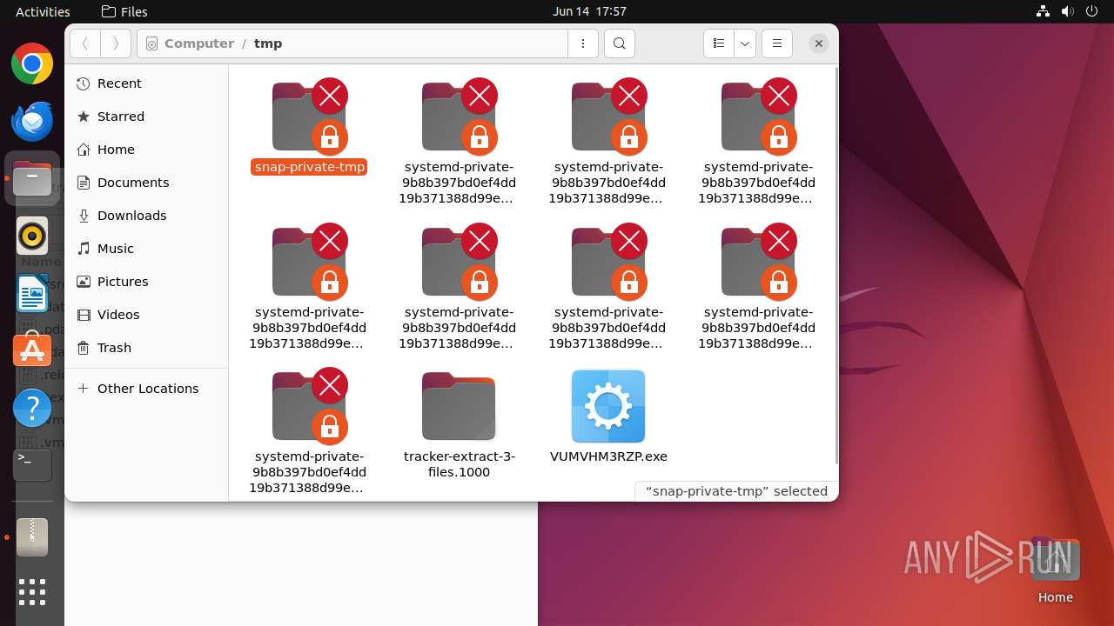Open Documents in sidebar

pos(146,183)
